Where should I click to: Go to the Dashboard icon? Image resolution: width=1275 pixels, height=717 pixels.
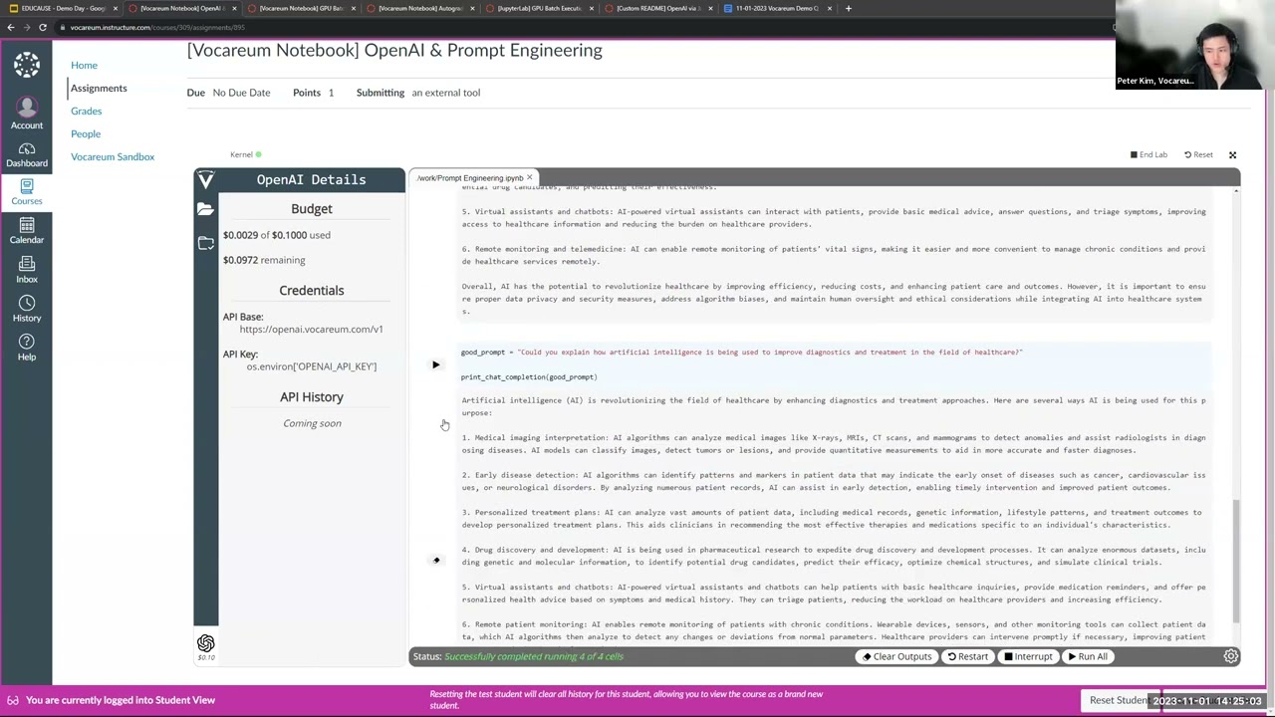coord(27,154)
